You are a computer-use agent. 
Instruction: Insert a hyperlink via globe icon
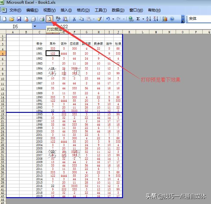(131, 19)
